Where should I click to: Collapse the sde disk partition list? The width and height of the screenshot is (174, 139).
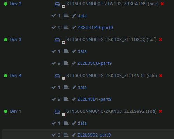click(x=63, y=6)
